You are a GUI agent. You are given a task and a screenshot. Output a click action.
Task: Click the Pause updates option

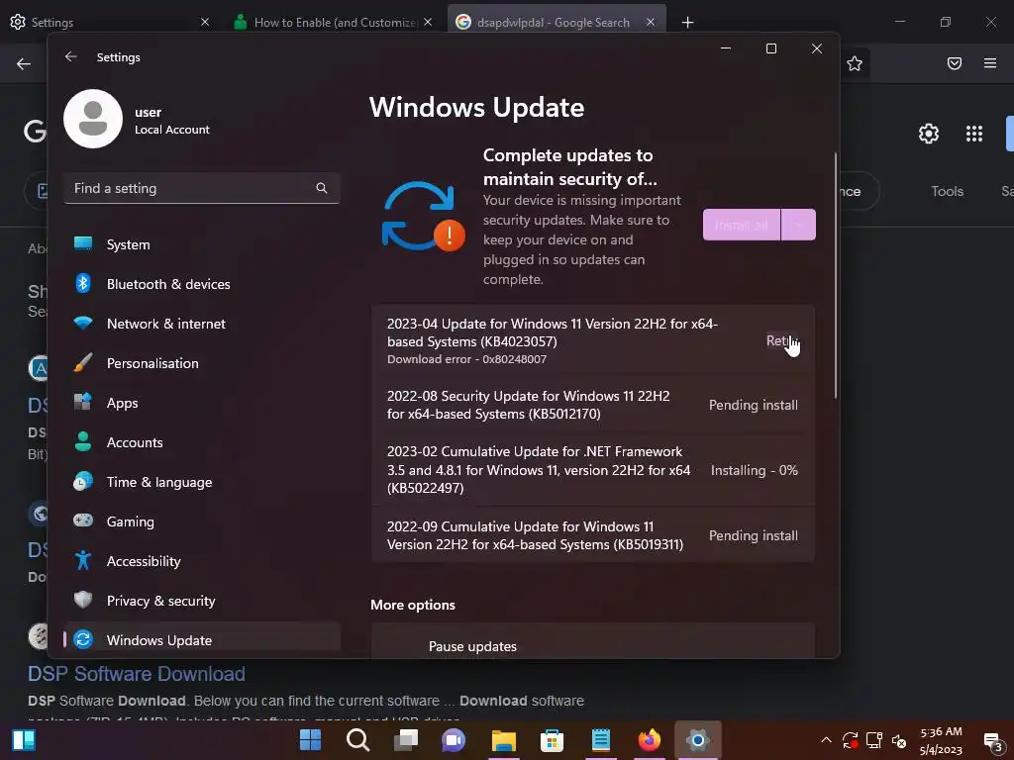point(593,641)
